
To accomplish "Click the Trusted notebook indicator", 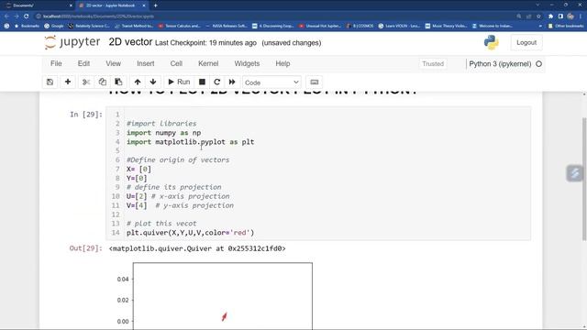I will (x=433, y=64).
